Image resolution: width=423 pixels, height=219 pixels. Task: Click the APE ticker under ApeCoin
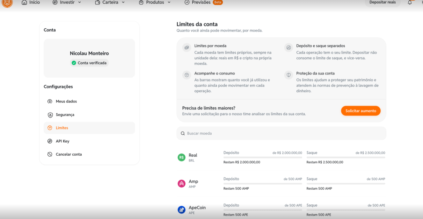pyautogui.click(x=192, y=213)
